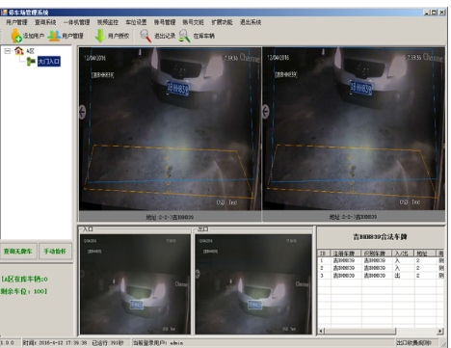
Task: Click back arrow on right camera feed
Action: (x=266, y=112)
